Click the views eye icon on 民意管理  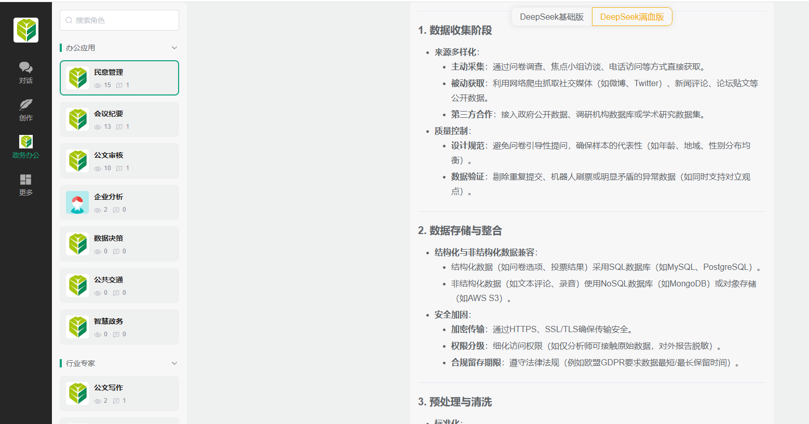click(98, 86)
